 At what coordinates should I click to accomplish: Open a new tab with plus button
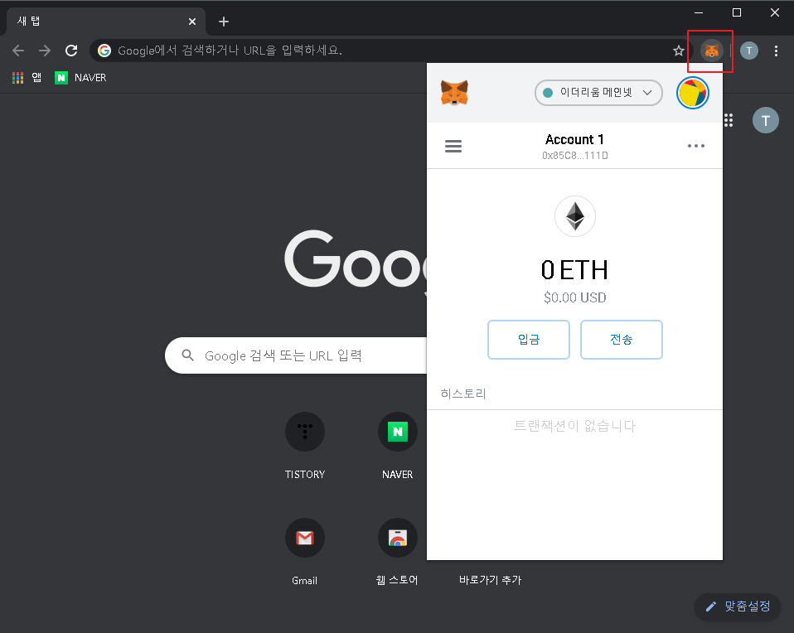[223, 22]
